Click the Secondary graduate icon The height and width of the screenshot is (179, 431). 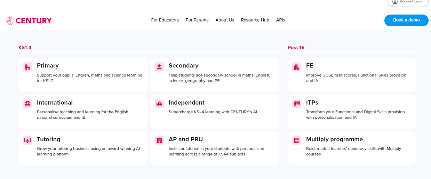tap(159, 67)
